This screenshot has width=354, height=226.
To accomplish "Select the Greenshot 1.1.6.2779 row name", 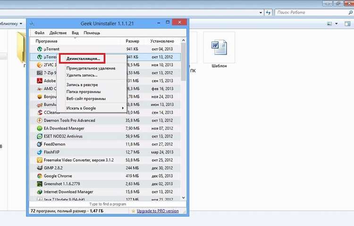I will coord(62,184).
